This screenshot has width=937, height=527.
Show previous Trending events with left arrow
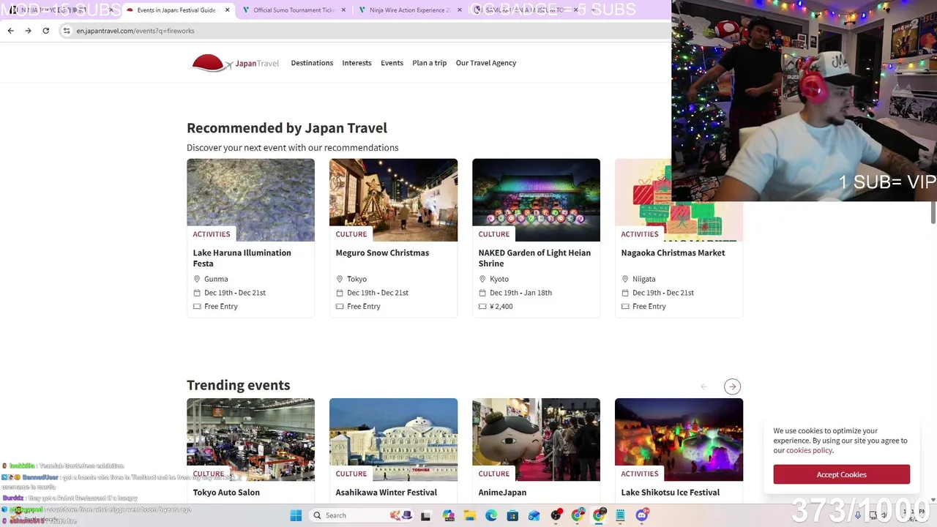click(703, 386)
